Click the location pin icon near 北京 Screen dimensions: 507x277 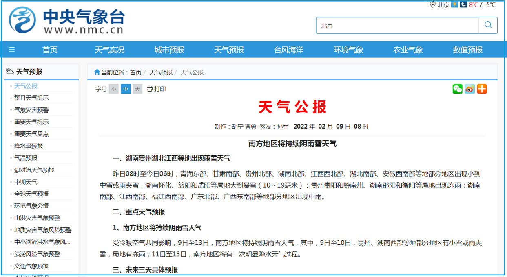(x=432, y=4)
